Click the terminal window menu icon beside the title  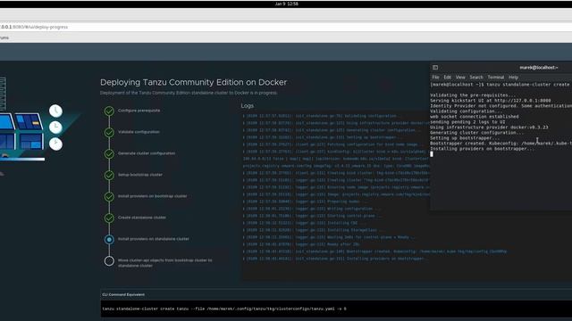click(435, 68)
